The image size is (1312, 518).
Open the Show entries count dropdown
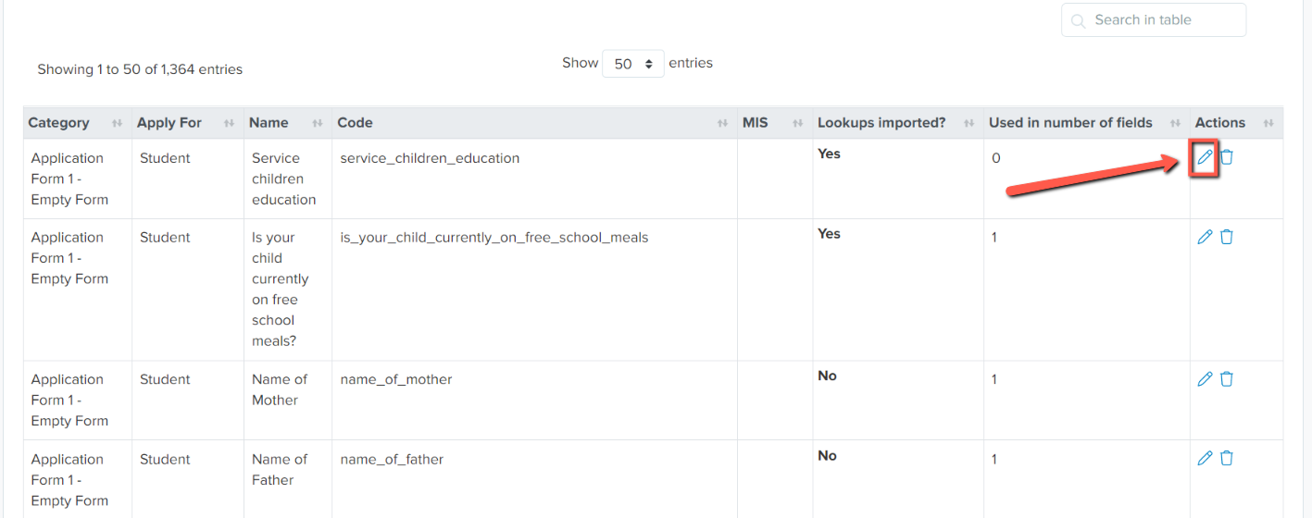pos(633,64)
